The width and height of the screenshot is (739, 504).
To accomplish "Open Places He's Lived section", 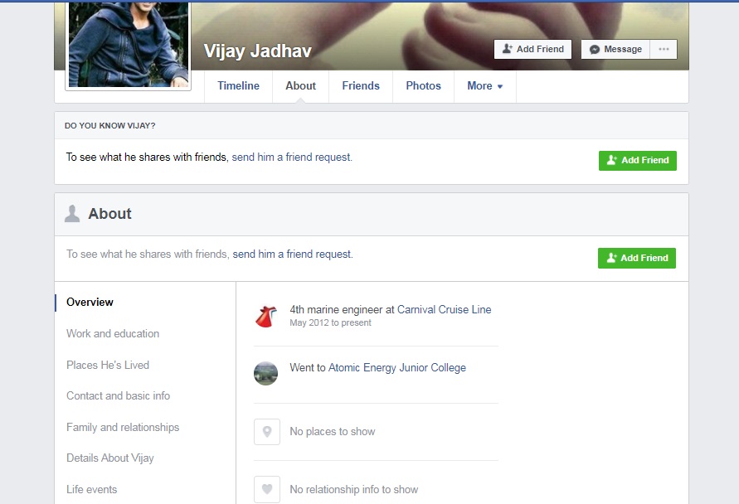I will point(108,365).
